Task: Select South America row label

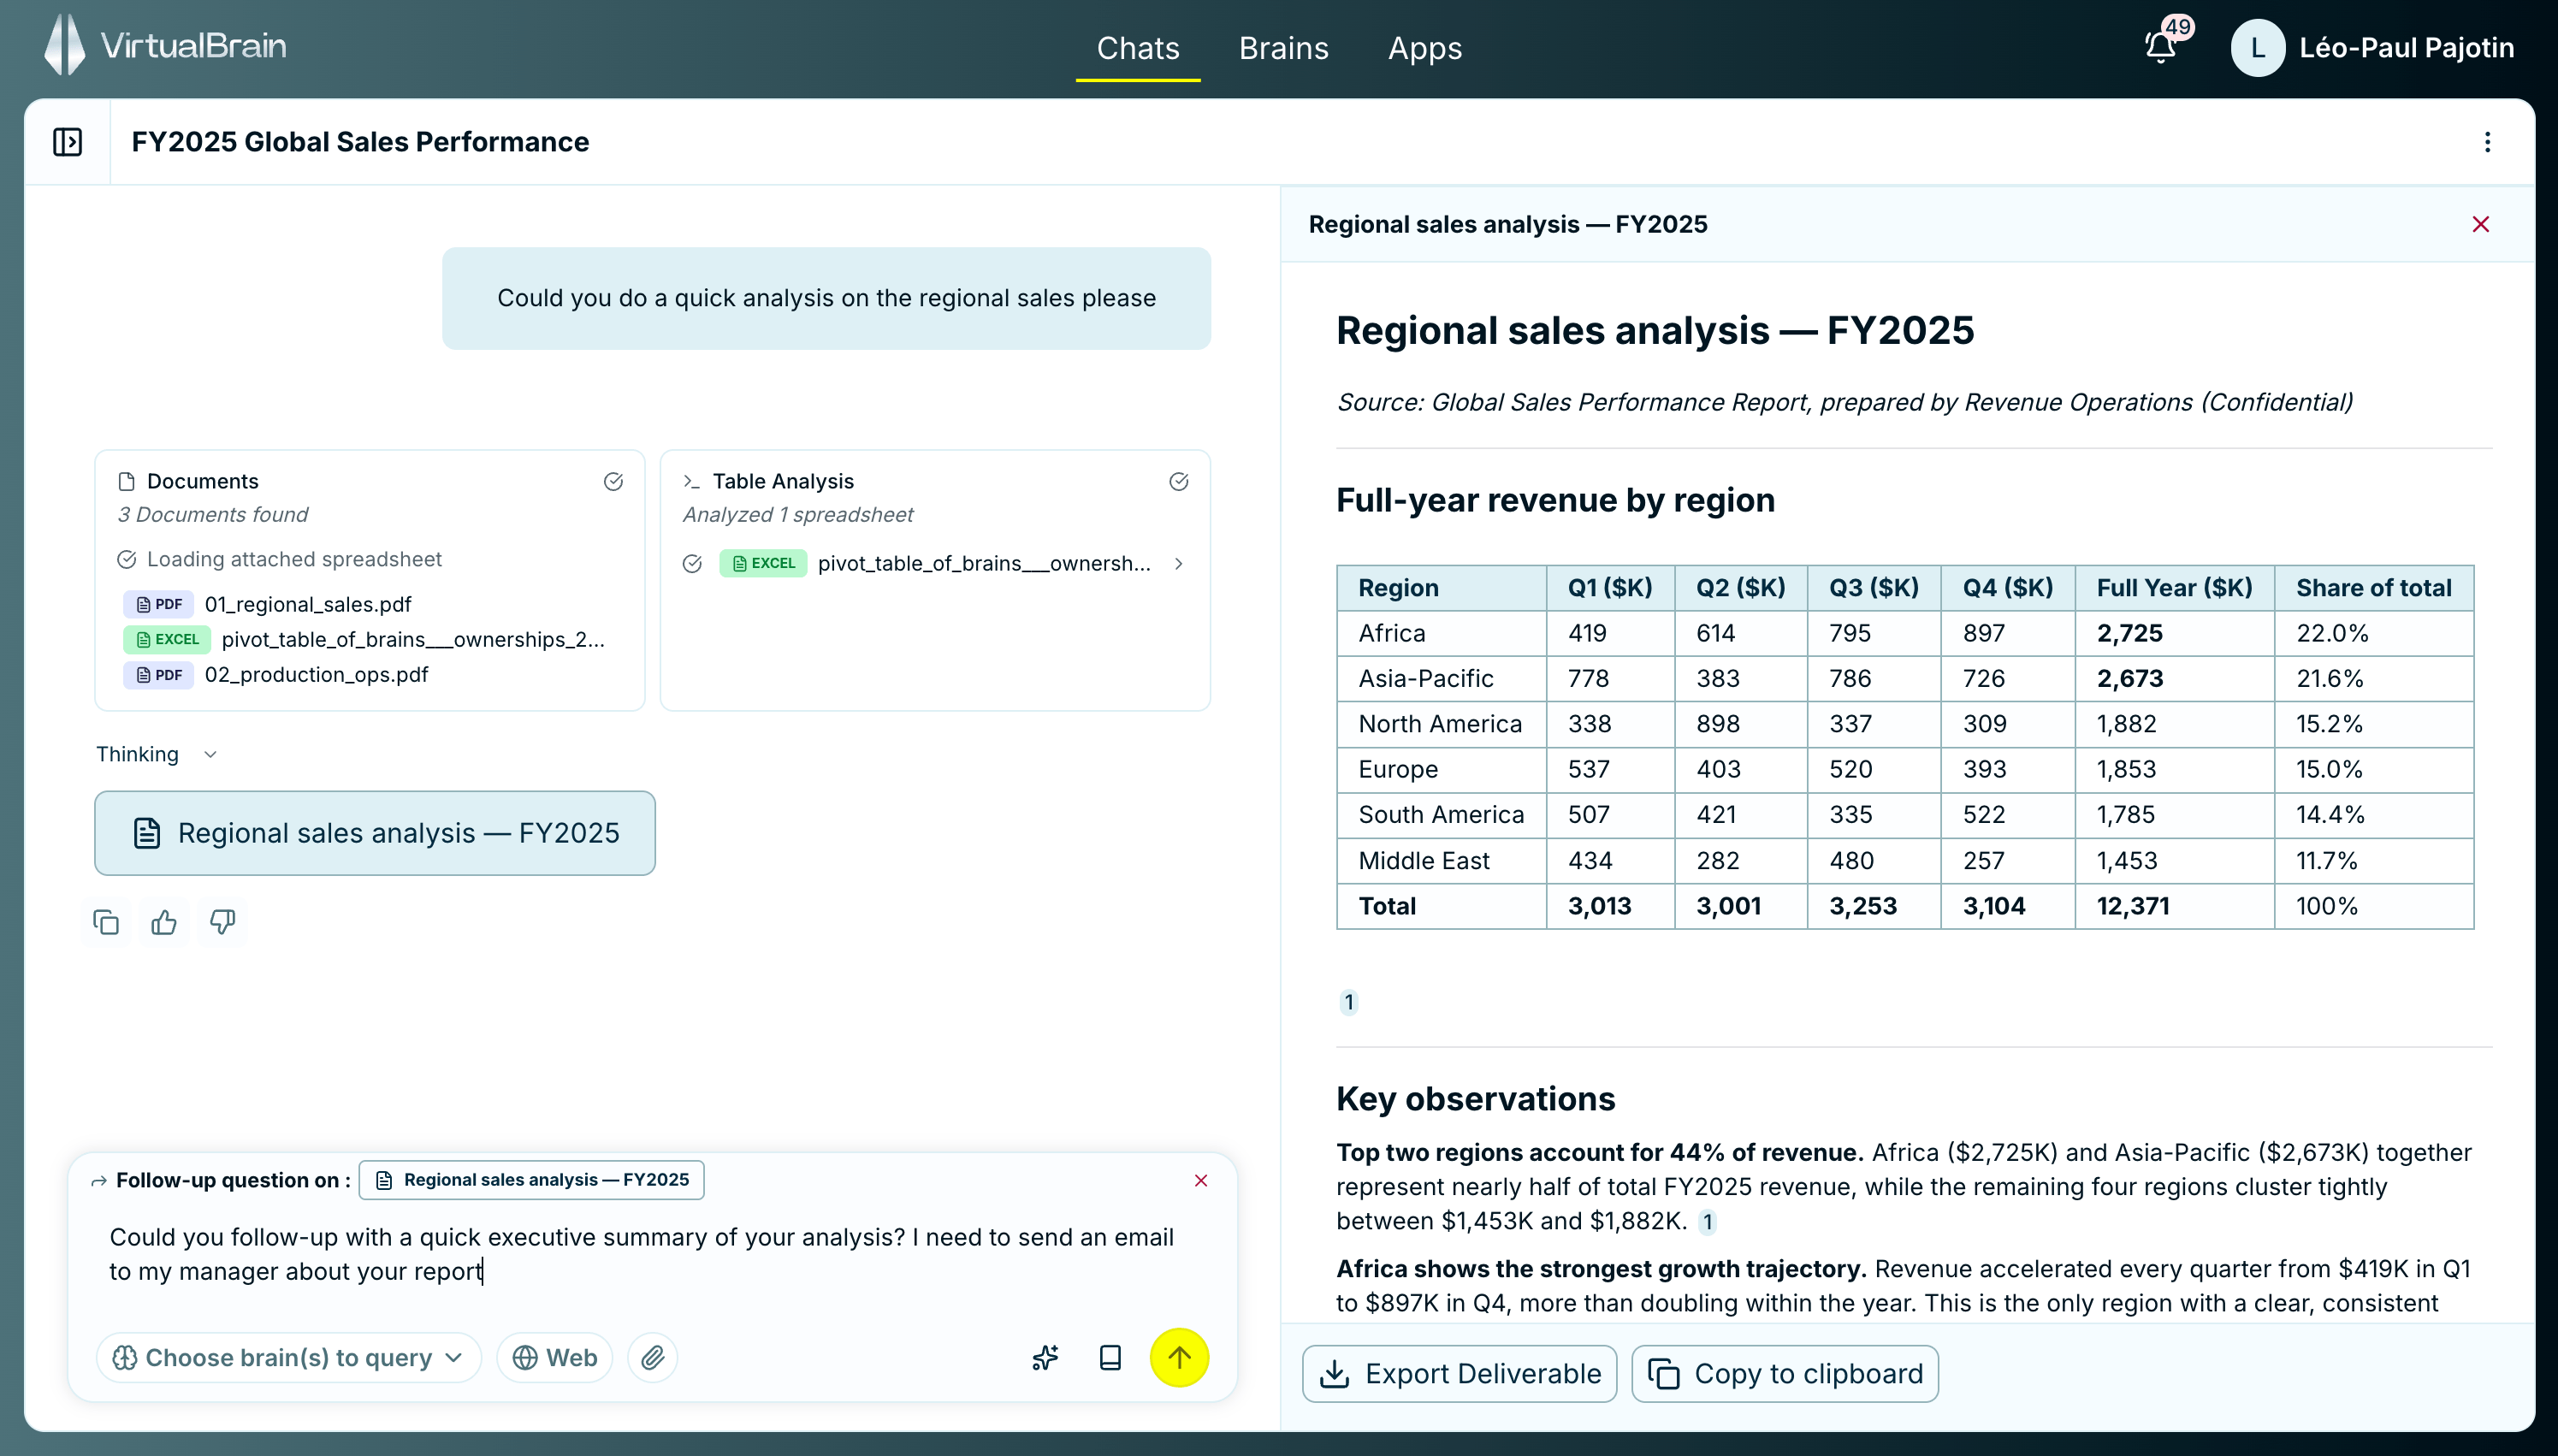Action: 1440,815
